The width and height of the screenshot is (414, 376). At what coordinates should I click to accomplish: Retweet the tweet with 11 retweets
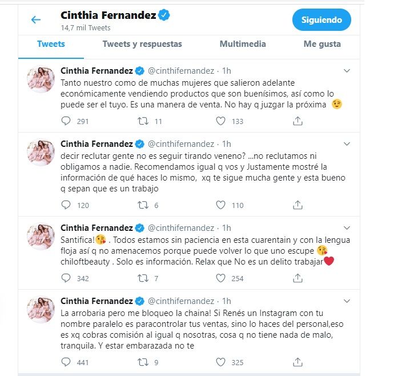pos(144,121)
